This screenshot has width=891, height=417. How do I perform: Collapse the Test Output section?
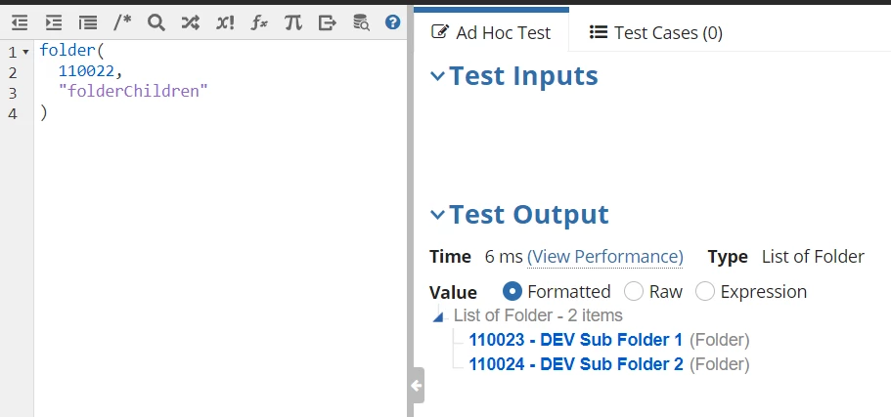pos(437,215)
